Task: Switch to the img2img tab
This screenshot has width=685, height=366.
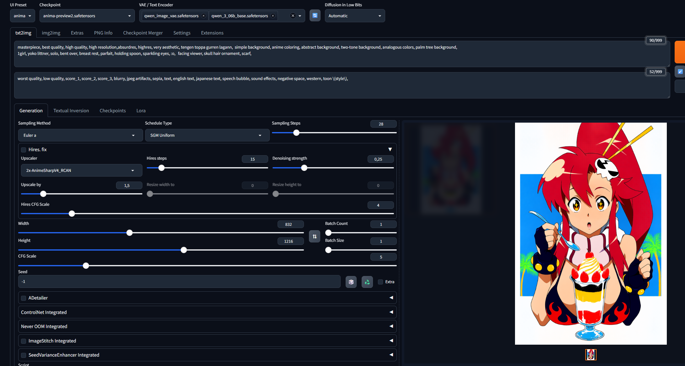Action: tap(51, 33)
